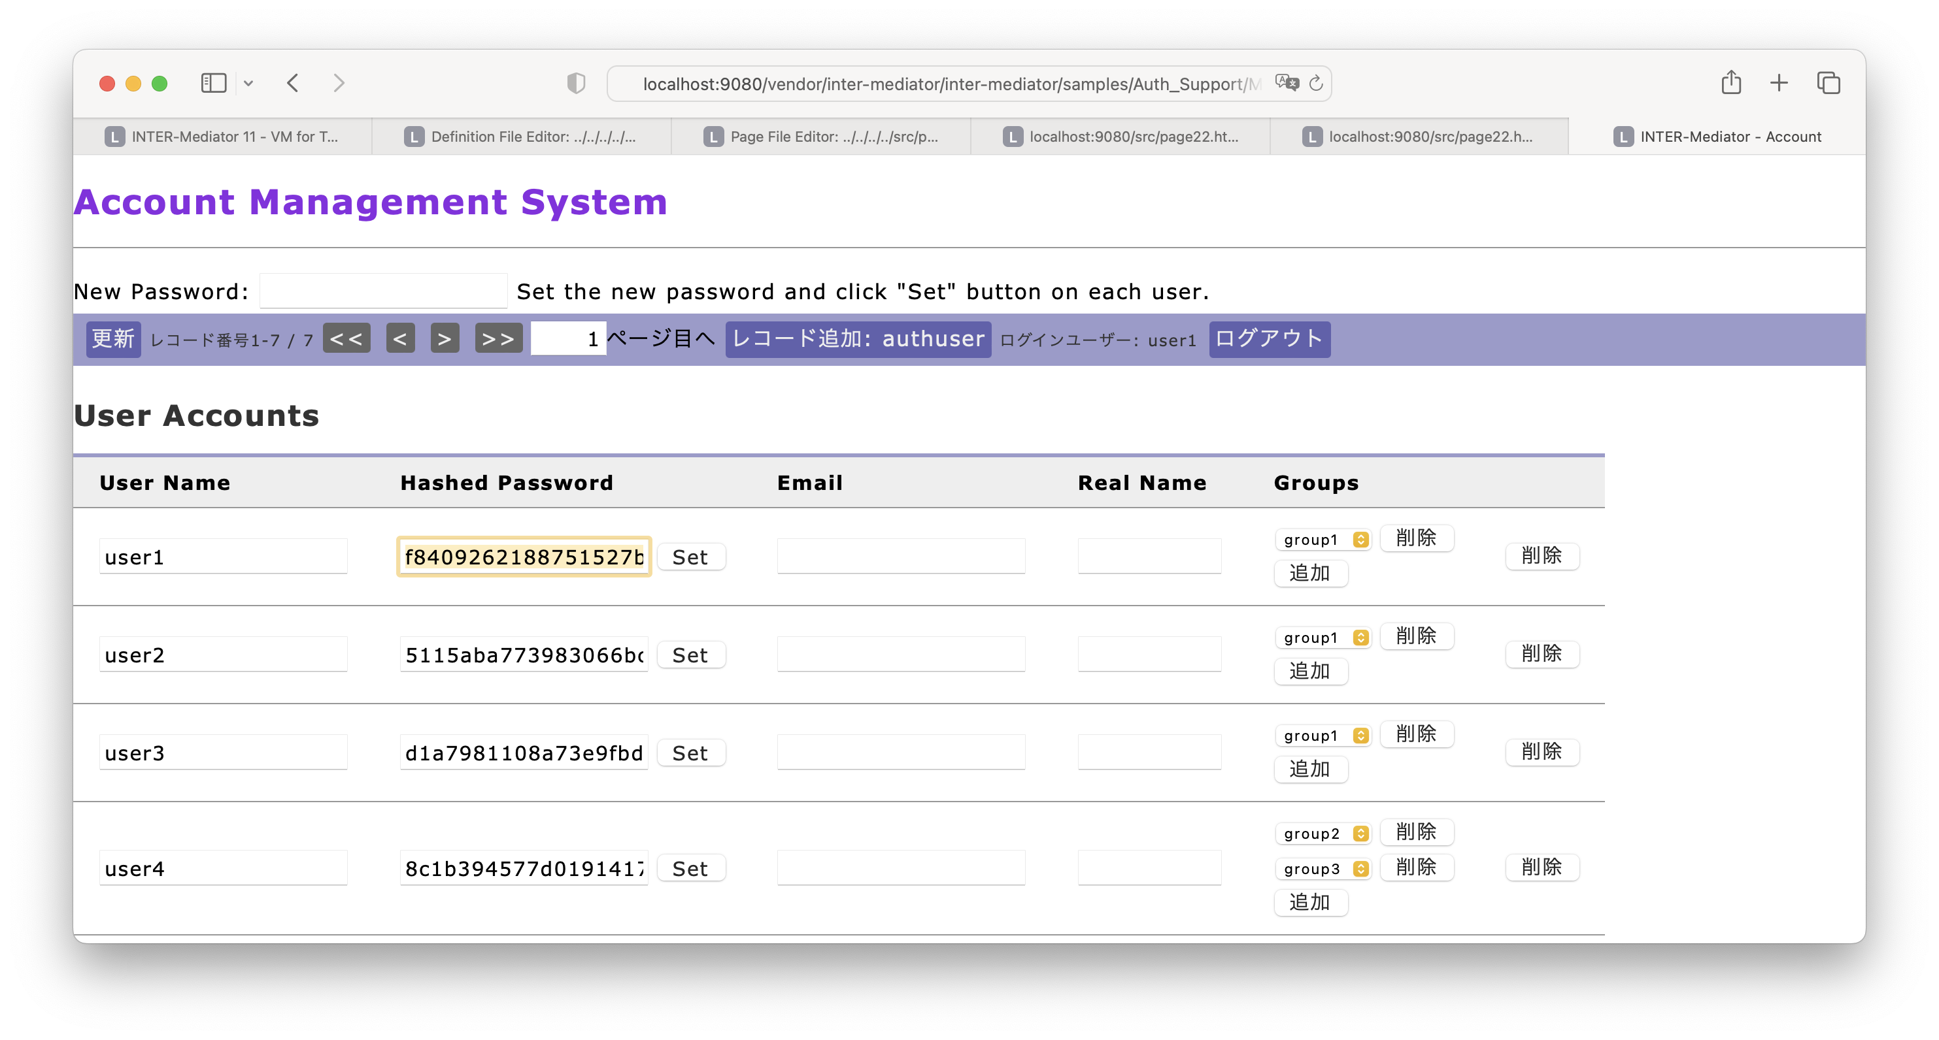This screenshot has height=1040, width=1939.
Task: Click the user2 User Name field
Action: point(224,654)
